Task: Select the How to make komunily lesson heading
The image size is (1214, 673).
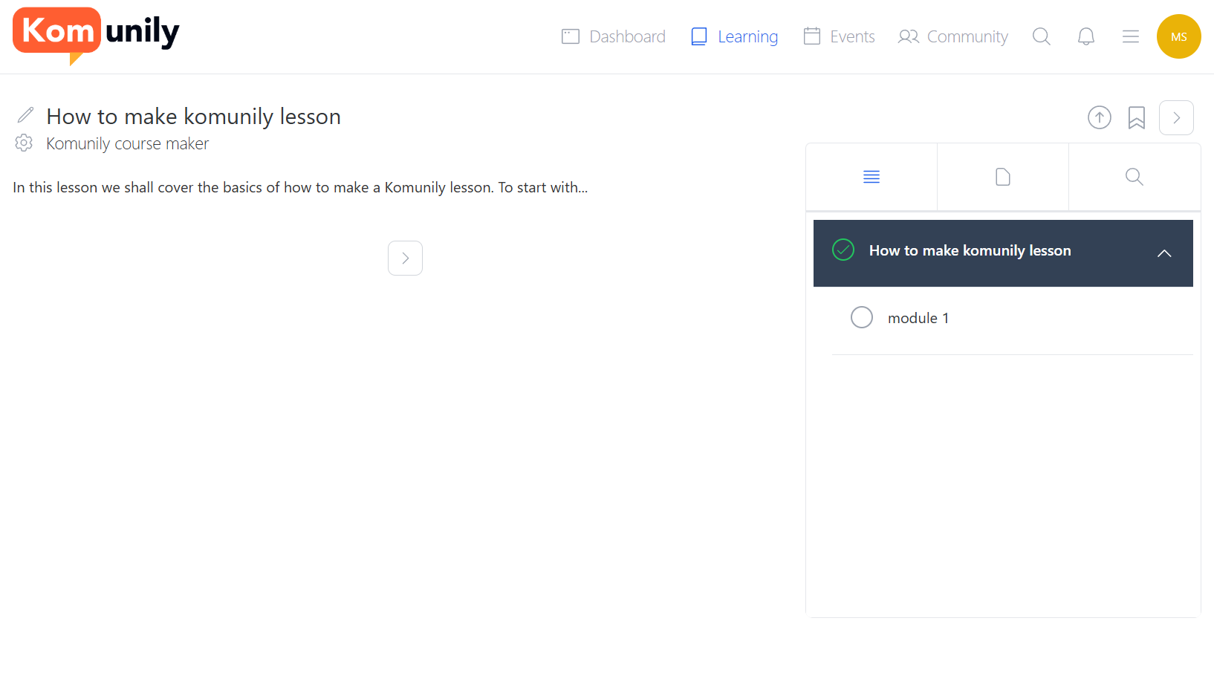Action: (x=193, y=117)
